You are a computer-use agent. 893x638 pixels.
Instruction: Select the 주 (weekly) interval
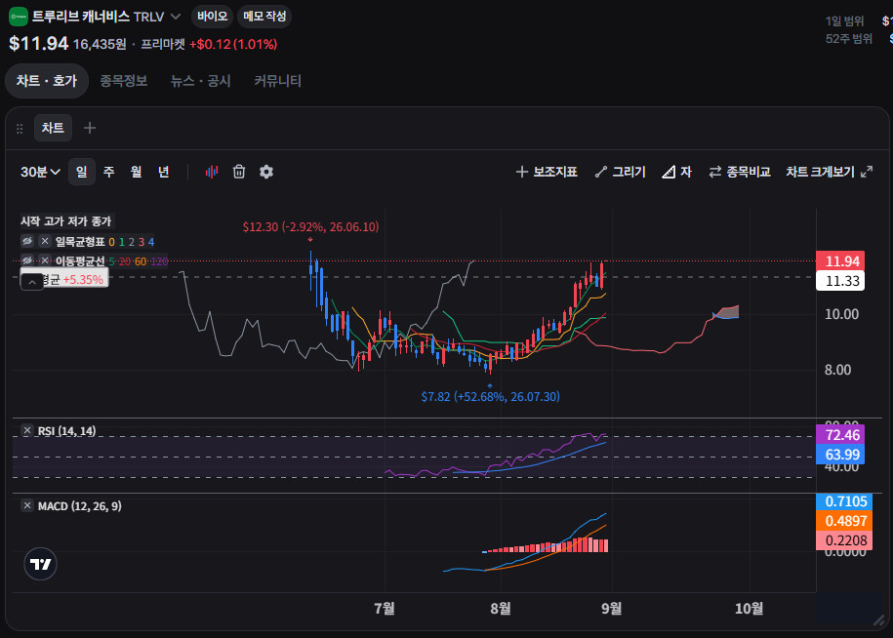tap(108, 172)
